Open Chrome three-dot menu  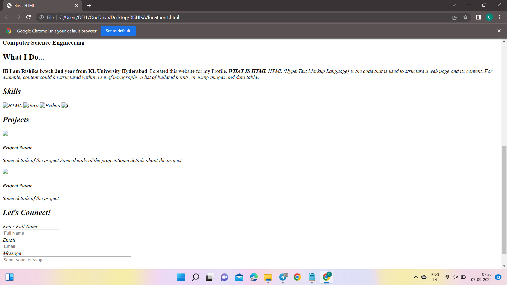(500, 17)
